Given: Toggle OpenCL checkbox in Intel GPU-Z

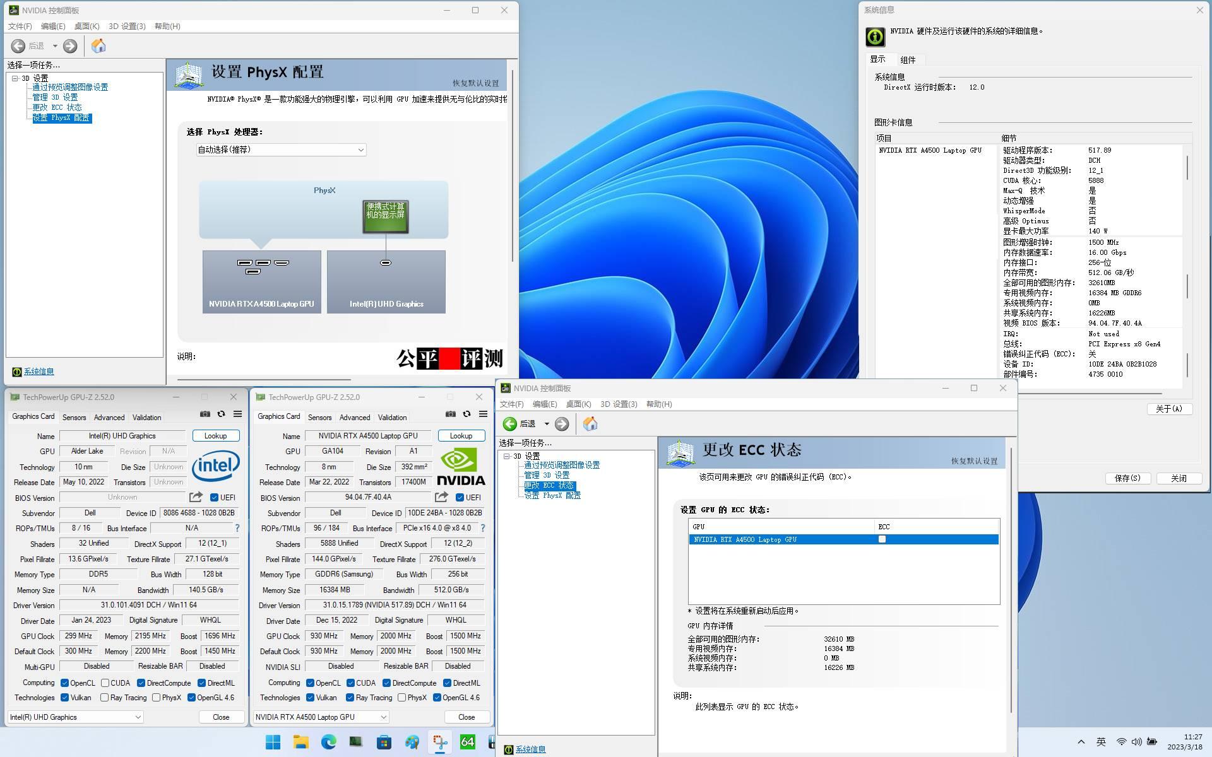Looking at the screenshot, I should (x=64, y=683).
